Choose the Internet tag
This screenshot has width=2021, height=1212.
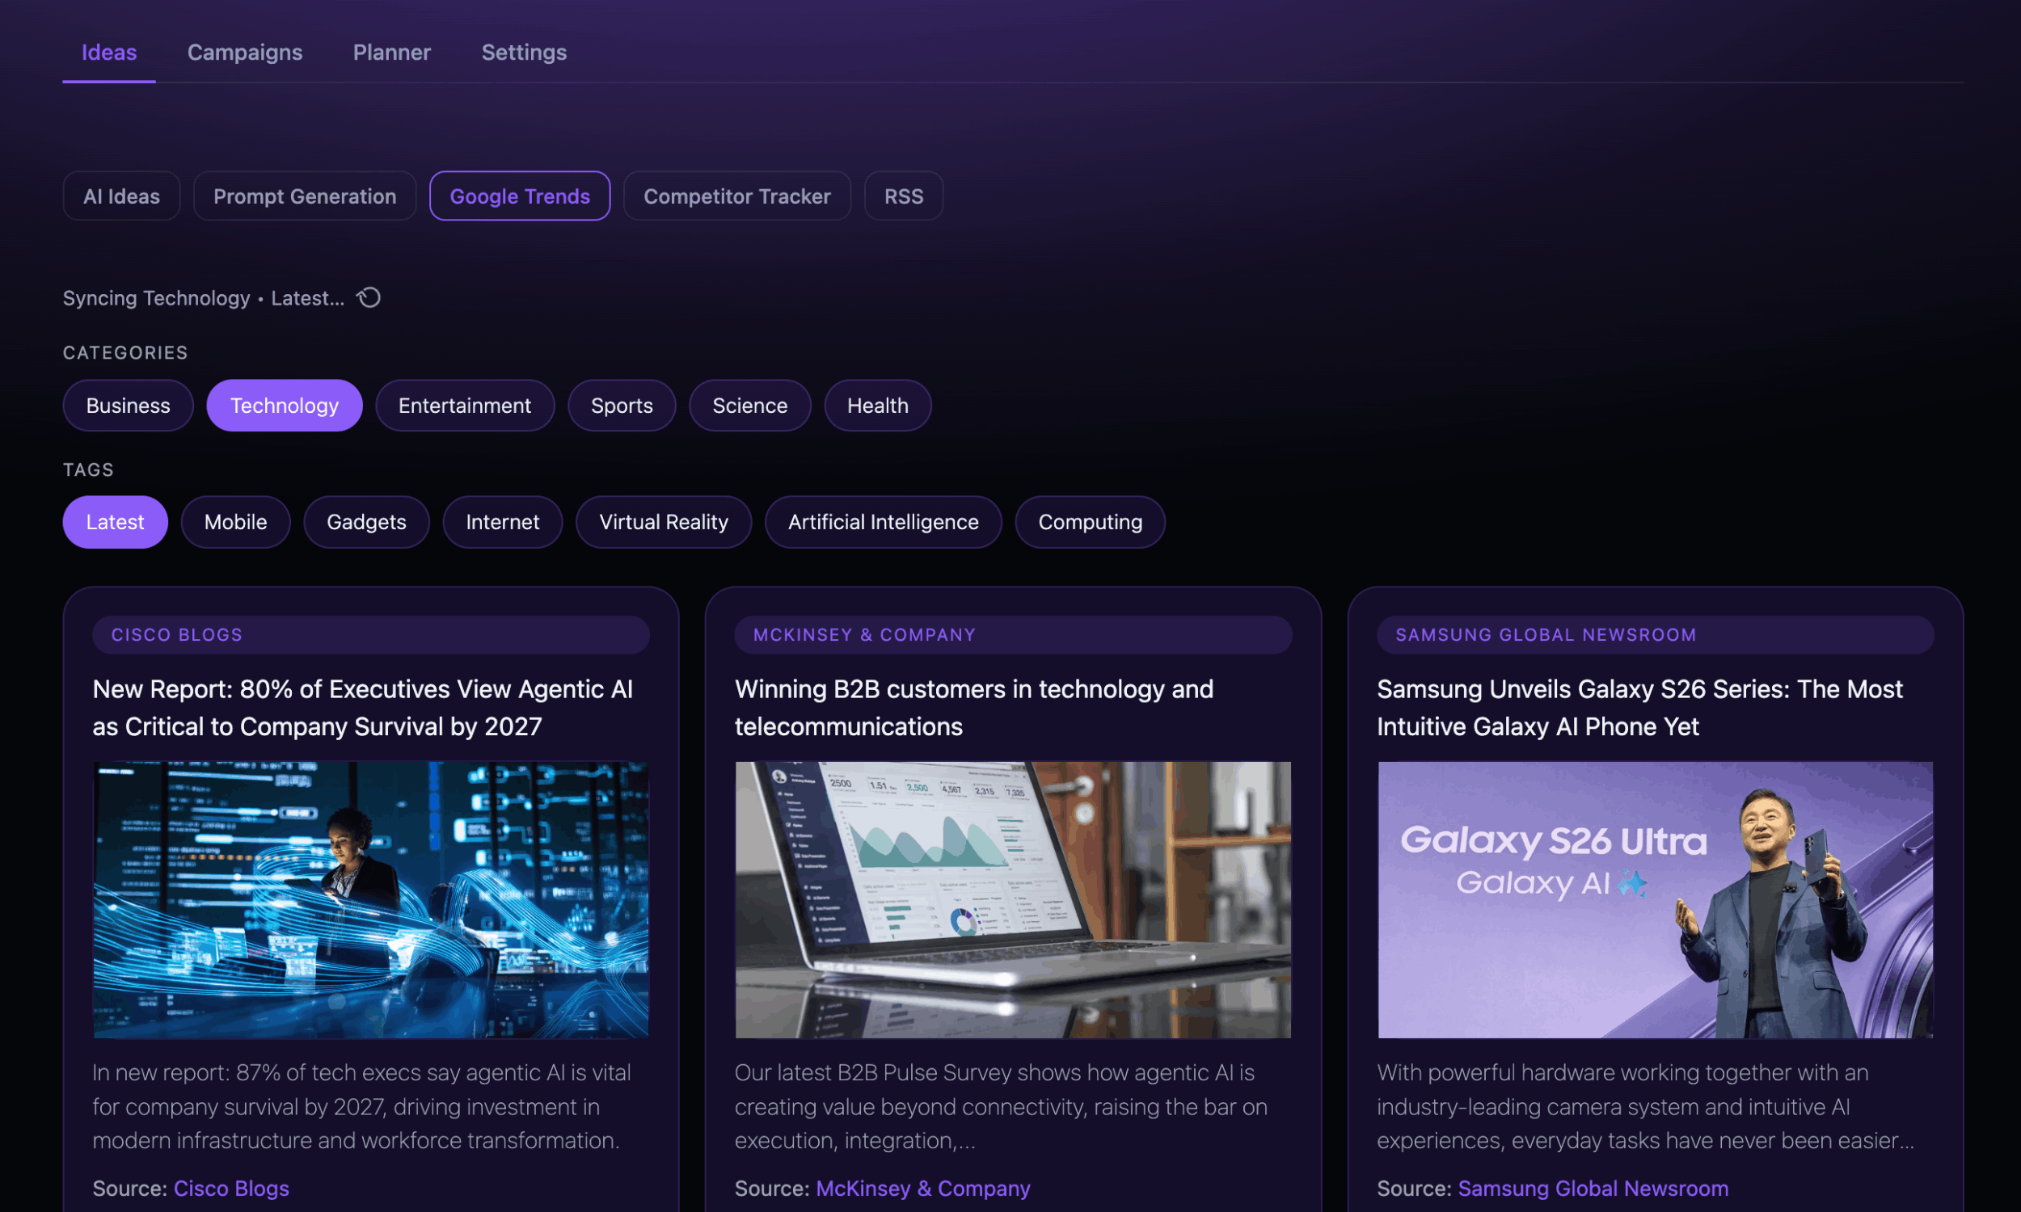pos(502,522)
